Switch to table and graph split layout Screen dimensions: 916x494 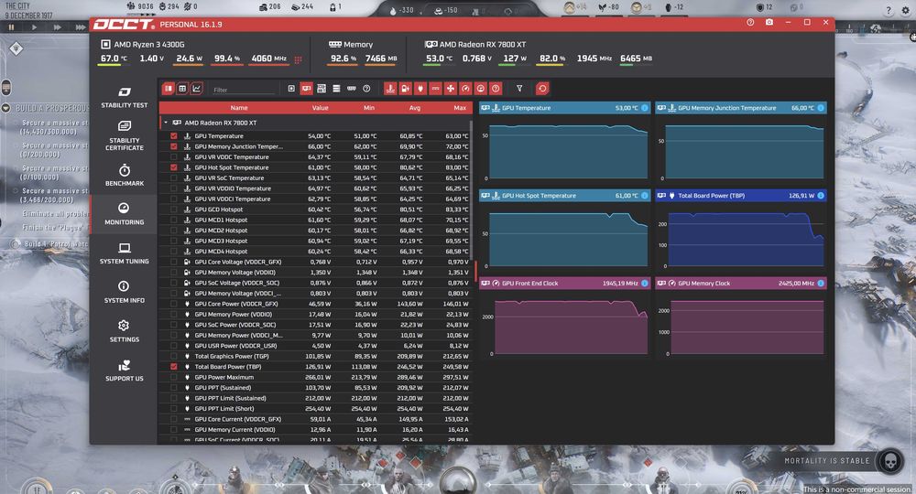(169, 89)
